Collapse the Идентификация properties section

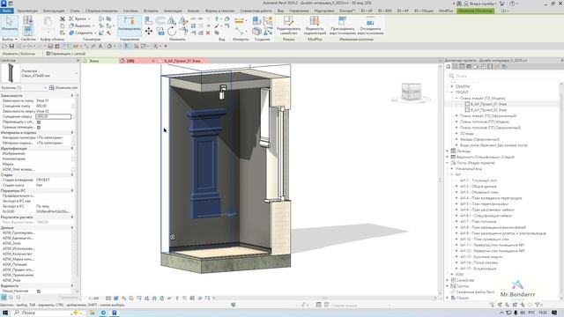[72, 148]
